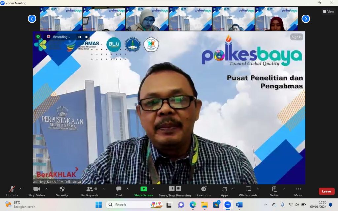
Task: Expand the Notes options caret
Action: coord(284,189)
